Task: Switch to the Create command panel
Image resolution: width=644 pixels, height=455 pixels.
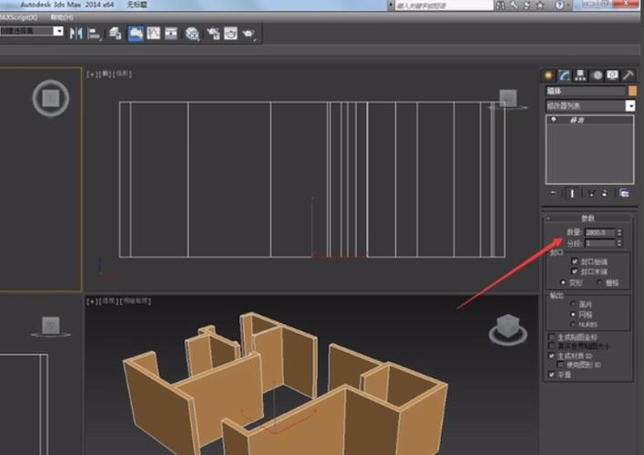Action: click(548, 76)
